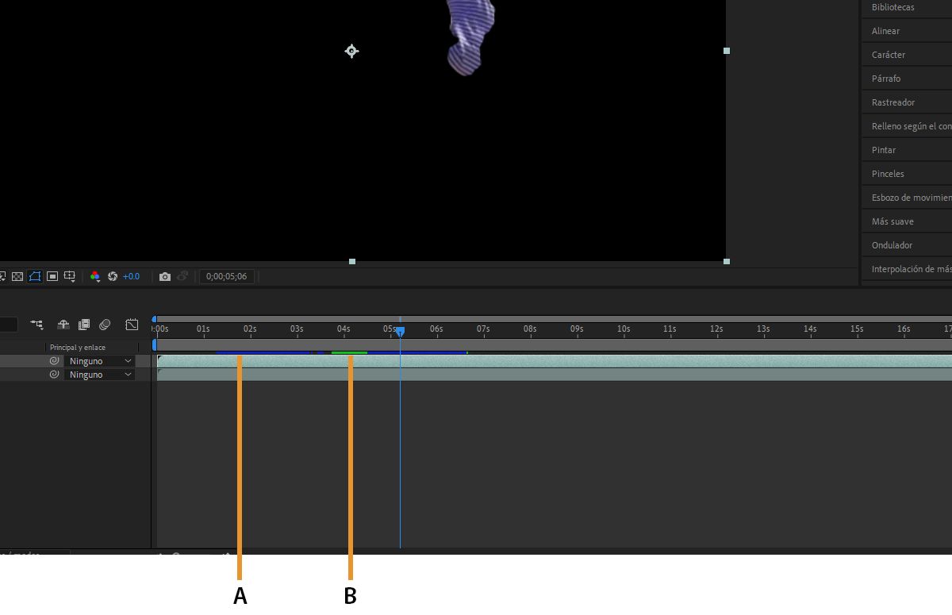Select the second layer's duration bar in the timeline
This screenshot has width=952, height=615.
coord(555,375)
